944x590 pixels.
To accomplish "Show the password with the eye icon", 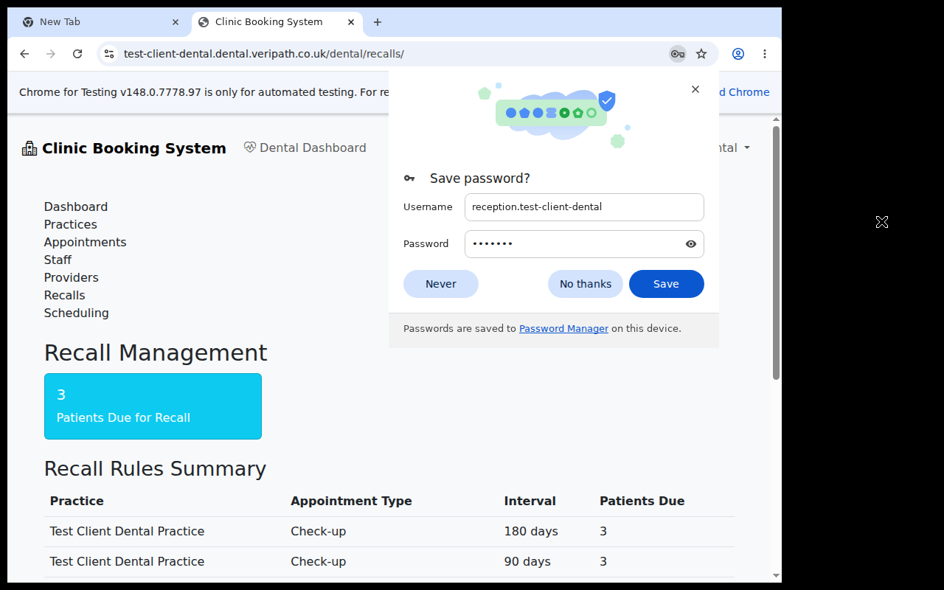I will point(691,244).
